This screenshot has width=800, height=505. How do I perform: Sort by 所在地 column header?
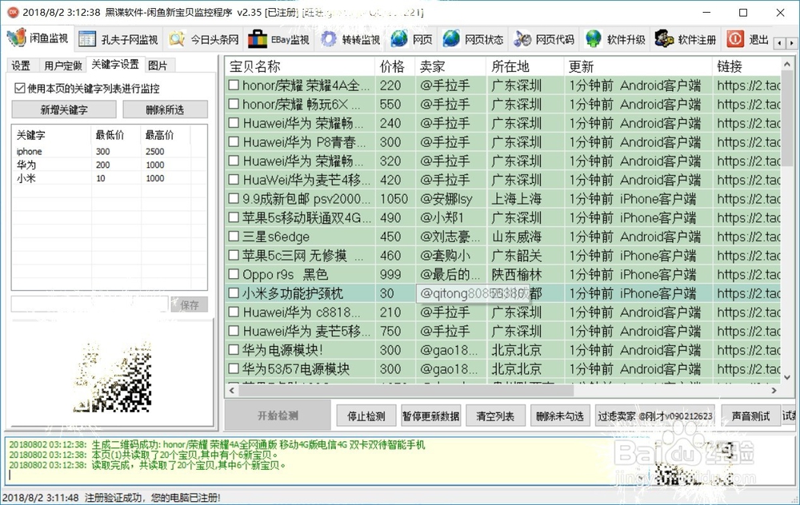pyautogui.click(x=526, y=66)
